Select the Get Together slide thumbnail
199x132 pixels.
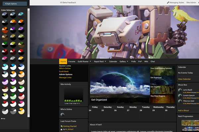pyautogui.click(x=162, y=89)
